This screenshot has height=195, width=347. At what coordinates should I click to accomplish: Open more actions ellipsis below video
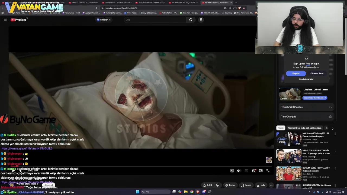point(271,185)
